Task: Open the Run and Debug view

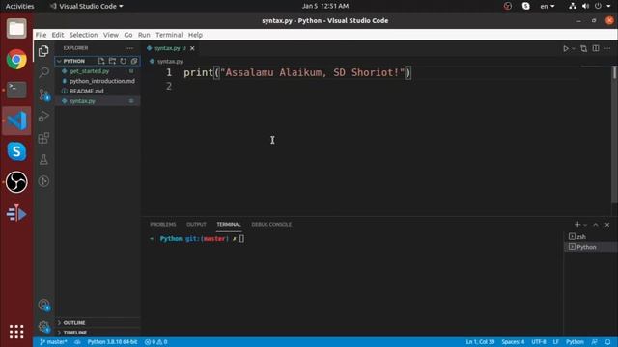Action: pos(43,116)
